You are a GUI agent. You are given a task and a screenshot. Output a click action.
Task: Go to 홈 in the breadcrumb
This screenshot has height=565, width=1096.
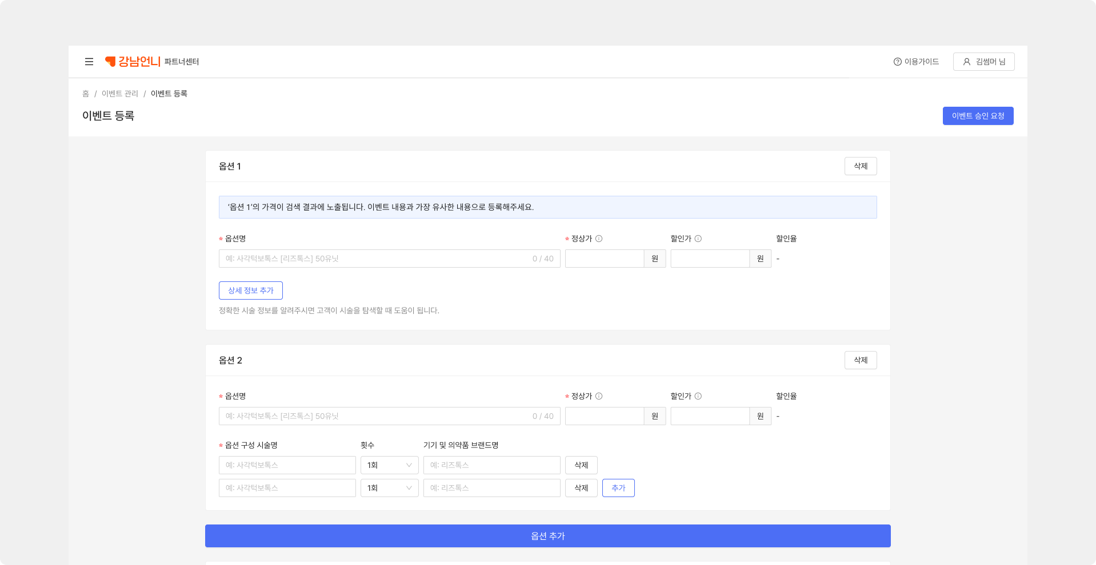click(x=86, y=94)
